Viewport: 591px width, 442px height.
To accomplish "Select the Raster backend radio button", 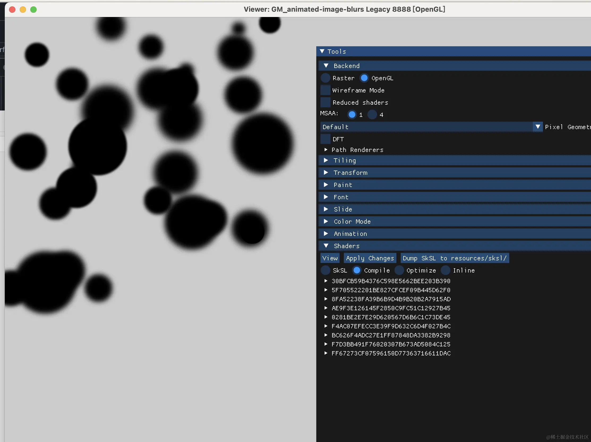I will pyautogui.click(x=325, y=78).
